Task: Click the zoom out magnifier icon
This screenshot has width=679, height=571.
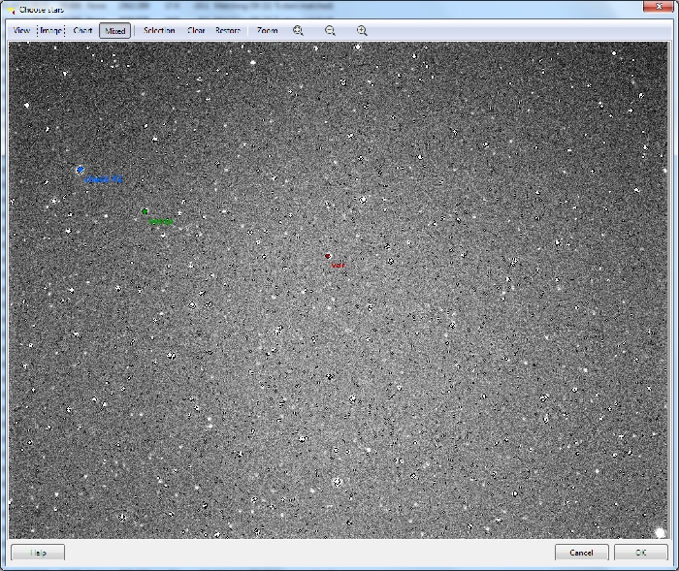Action: [330, 30]
